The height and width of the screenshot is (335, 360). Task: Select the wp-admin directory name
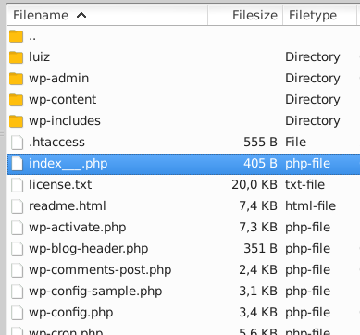click(x=59, y=79)
